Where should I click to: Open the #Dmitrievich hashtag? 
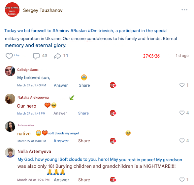[101, 31]
